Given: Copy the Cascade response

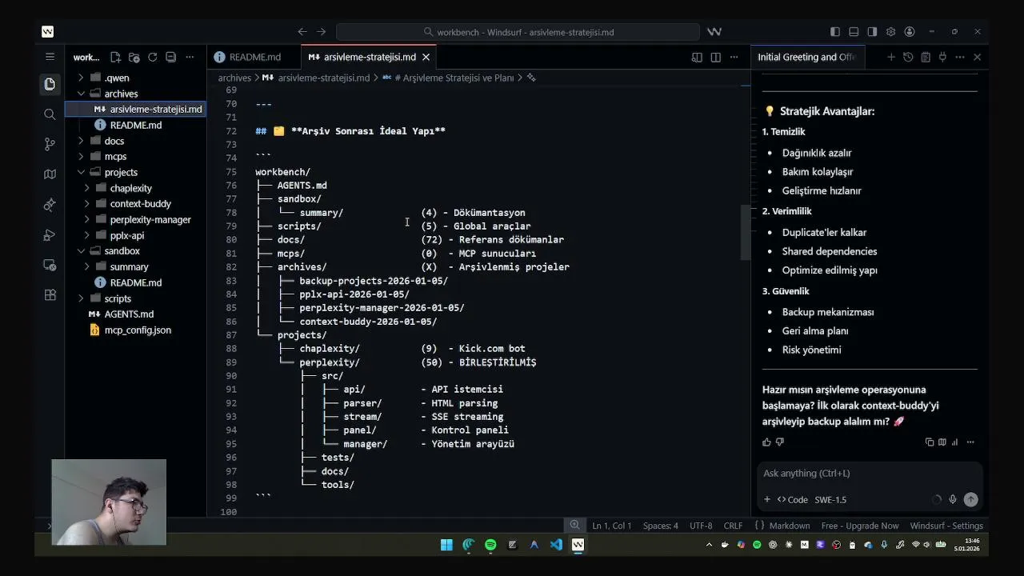Looking at the screenshot, I should (x=930, y=442).
